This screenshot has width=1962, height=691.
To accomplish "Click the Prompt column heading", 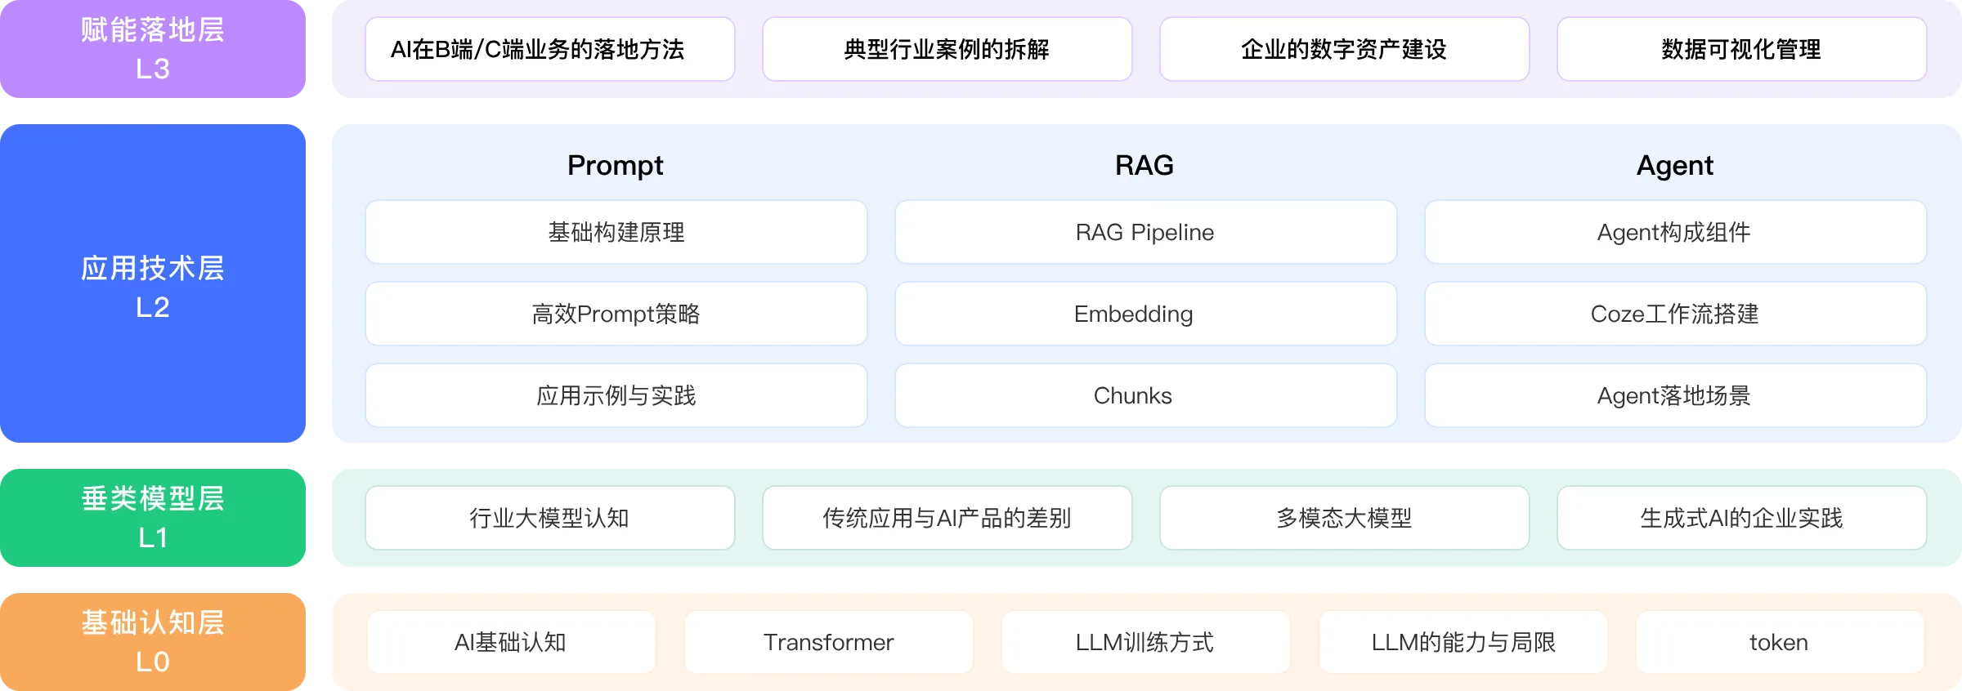I will pos(615,166).
